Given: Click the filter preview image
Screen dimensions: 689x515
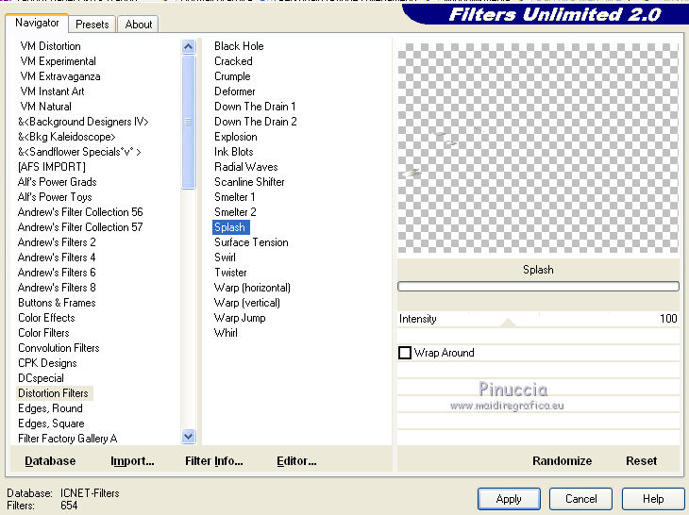Looking at the screenshot, I should coord(538,148).
